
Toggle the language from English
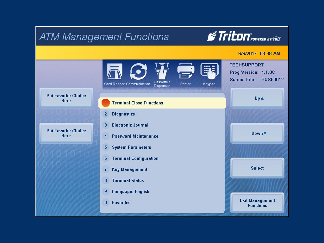[130, 191]
